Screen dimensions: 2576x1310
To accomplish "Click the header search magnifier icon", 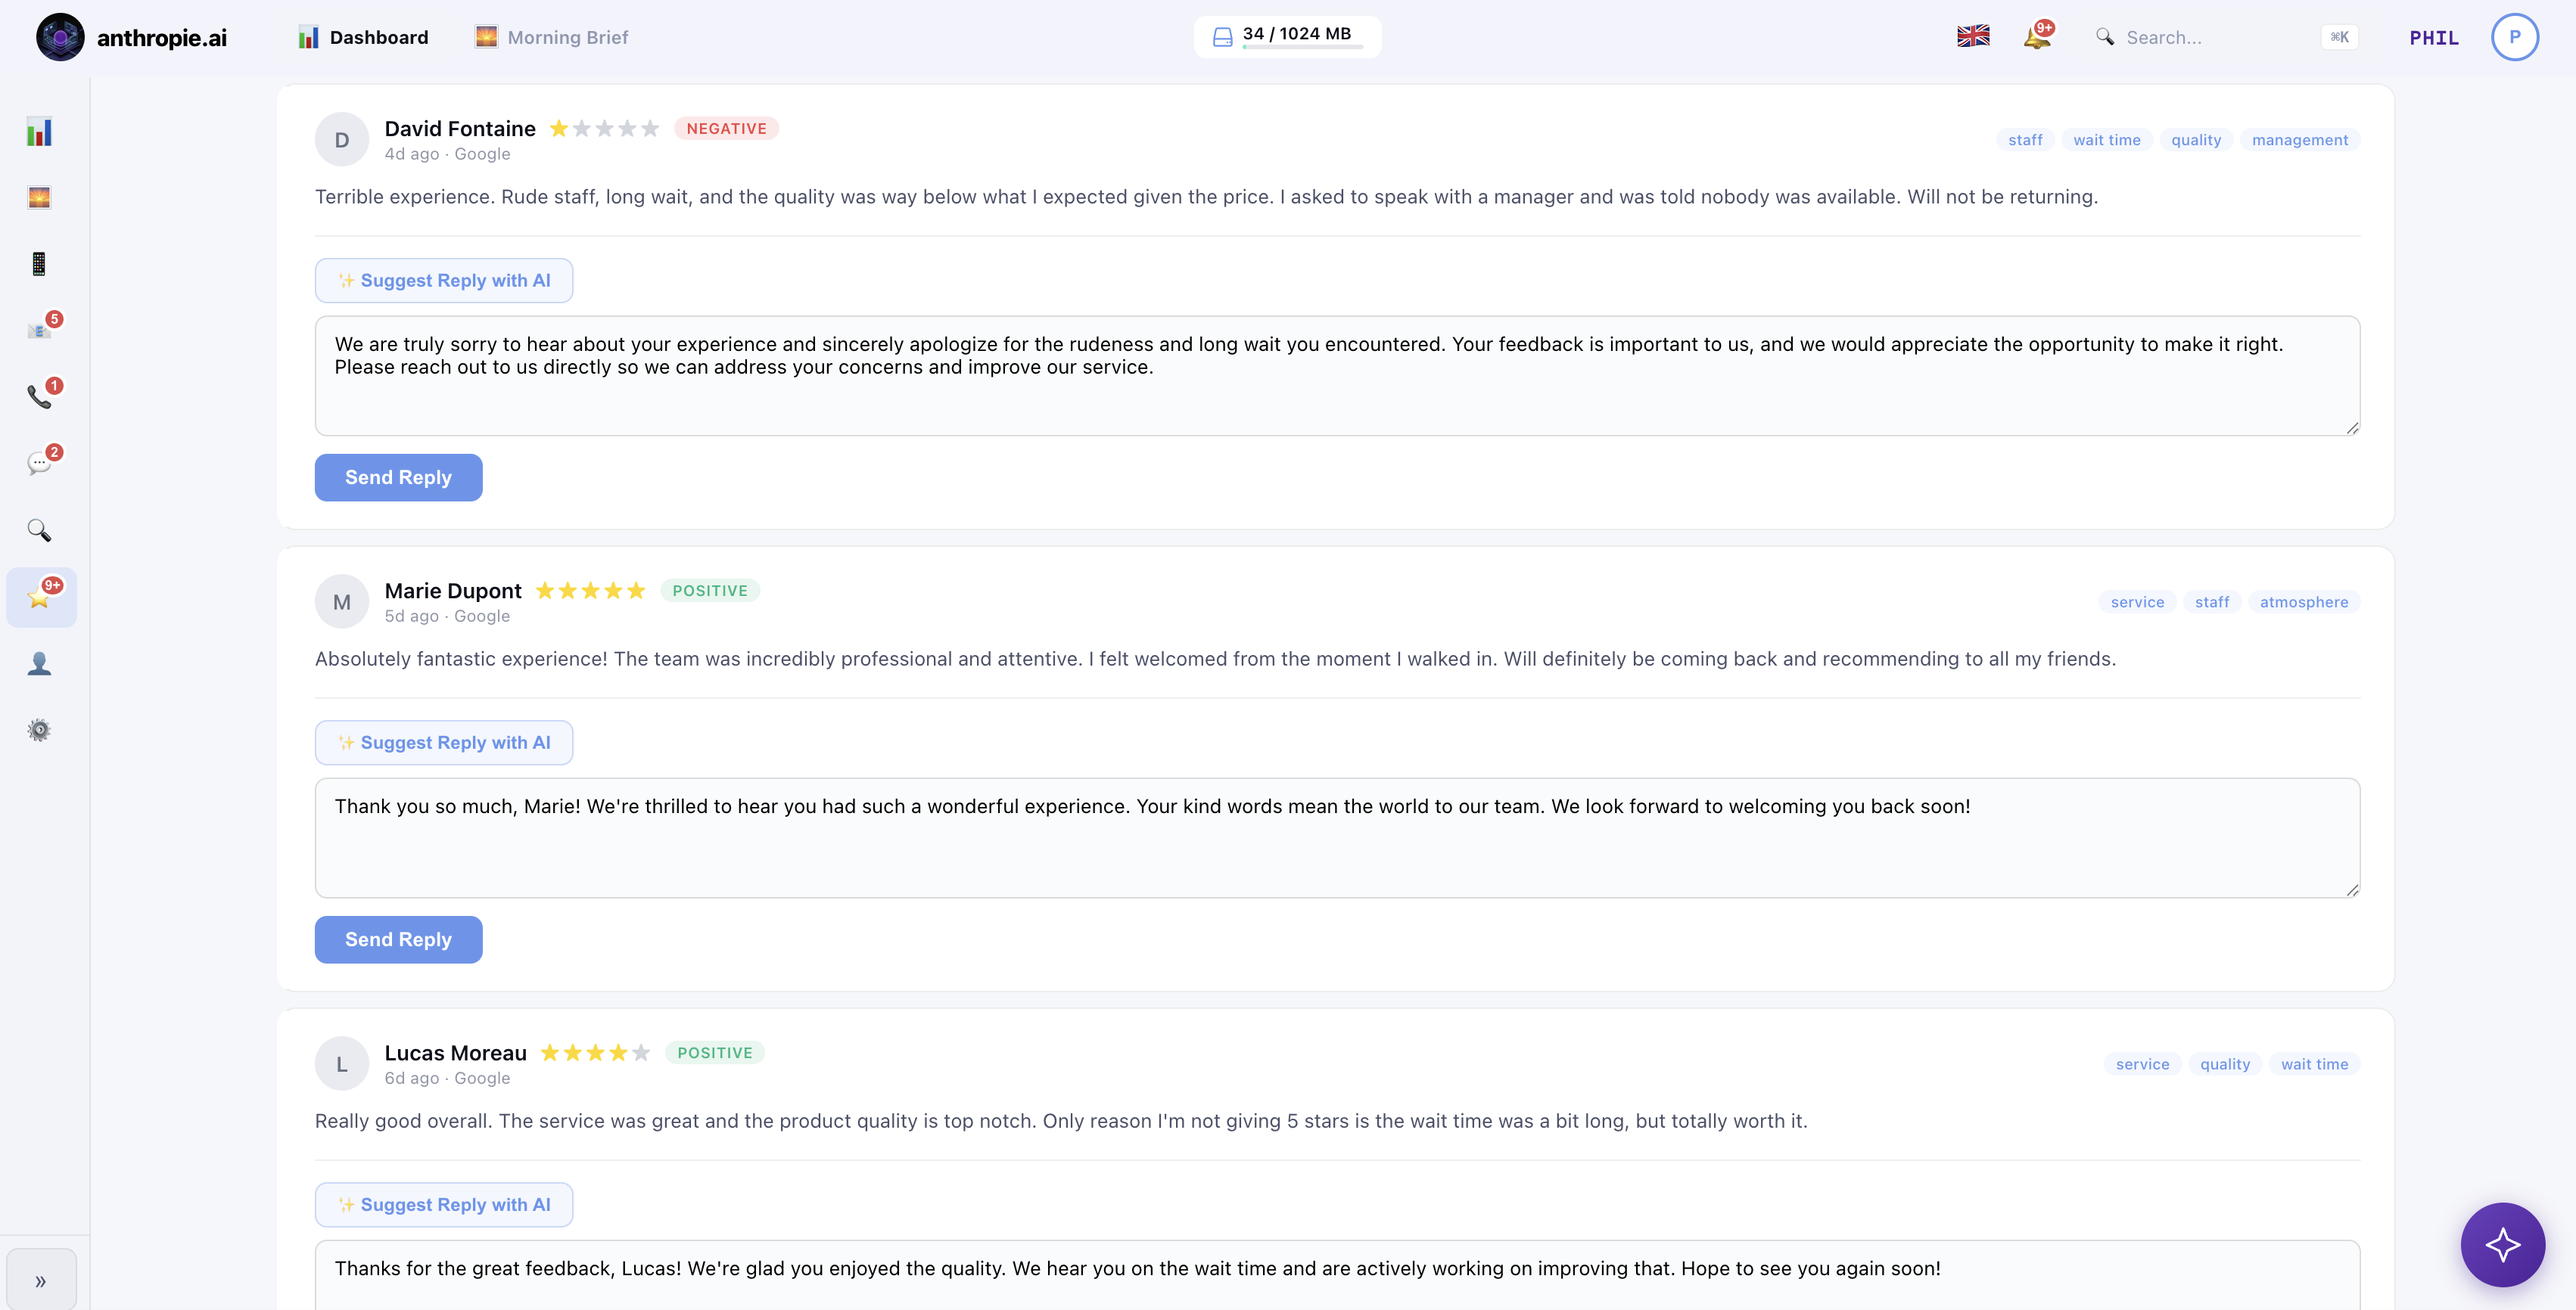I will (2105, 37).
